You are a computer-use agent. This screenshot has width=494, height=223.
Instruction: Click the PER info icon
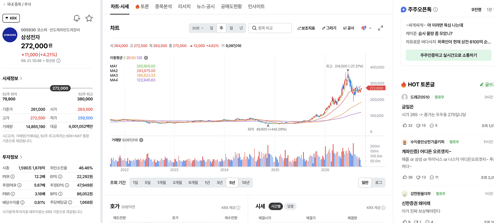(13, 177)
